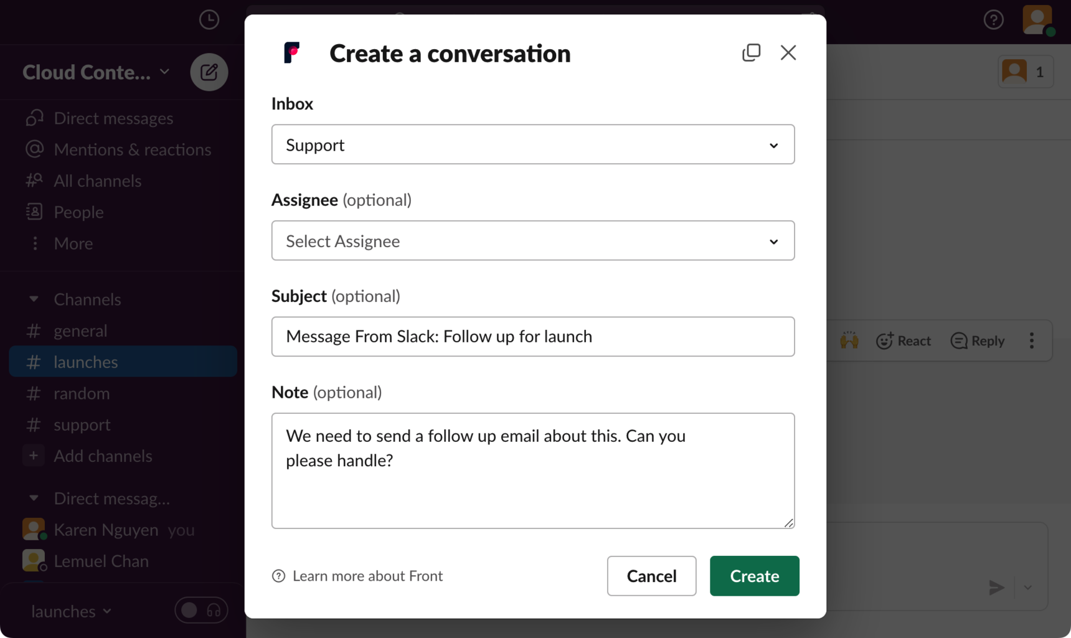Toggle the huddle headphones switch
The width and height of the screenshot is (1071, 638).
[x=201, y=611]
